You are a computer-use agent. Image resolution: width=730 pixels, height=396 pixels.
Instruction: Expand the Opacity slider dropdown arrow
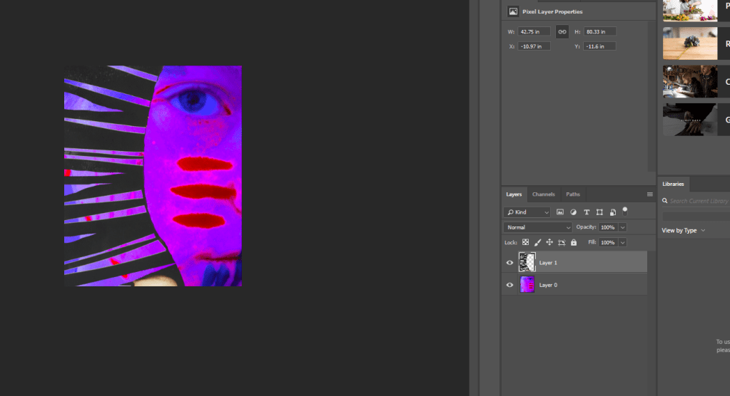(623, 227)
